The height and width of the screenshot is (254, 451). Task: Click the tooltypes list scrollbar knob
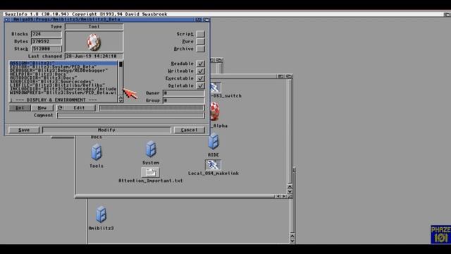click(x=121, y=64)
